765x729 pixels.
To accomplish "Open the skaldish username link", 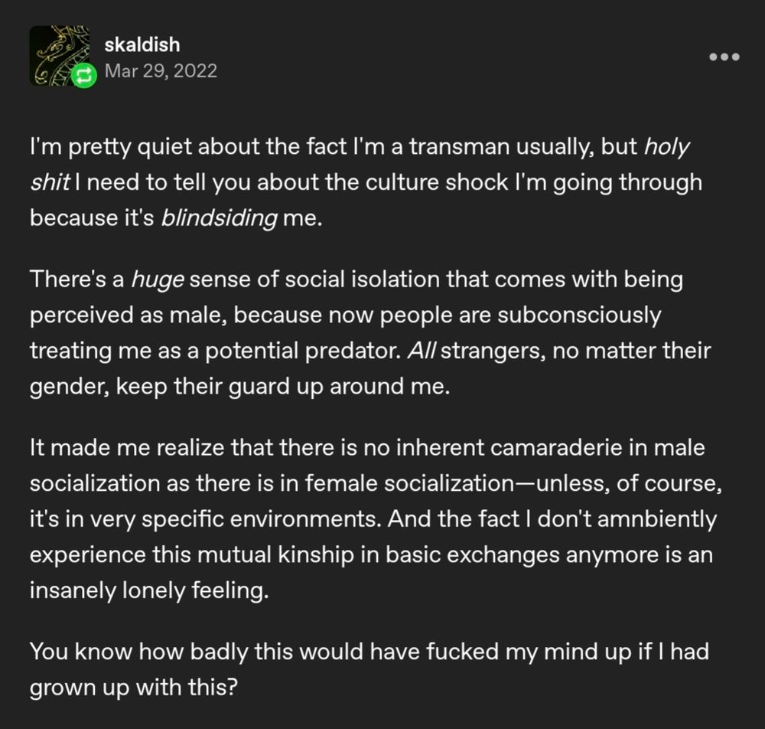I will click(142, 45).
